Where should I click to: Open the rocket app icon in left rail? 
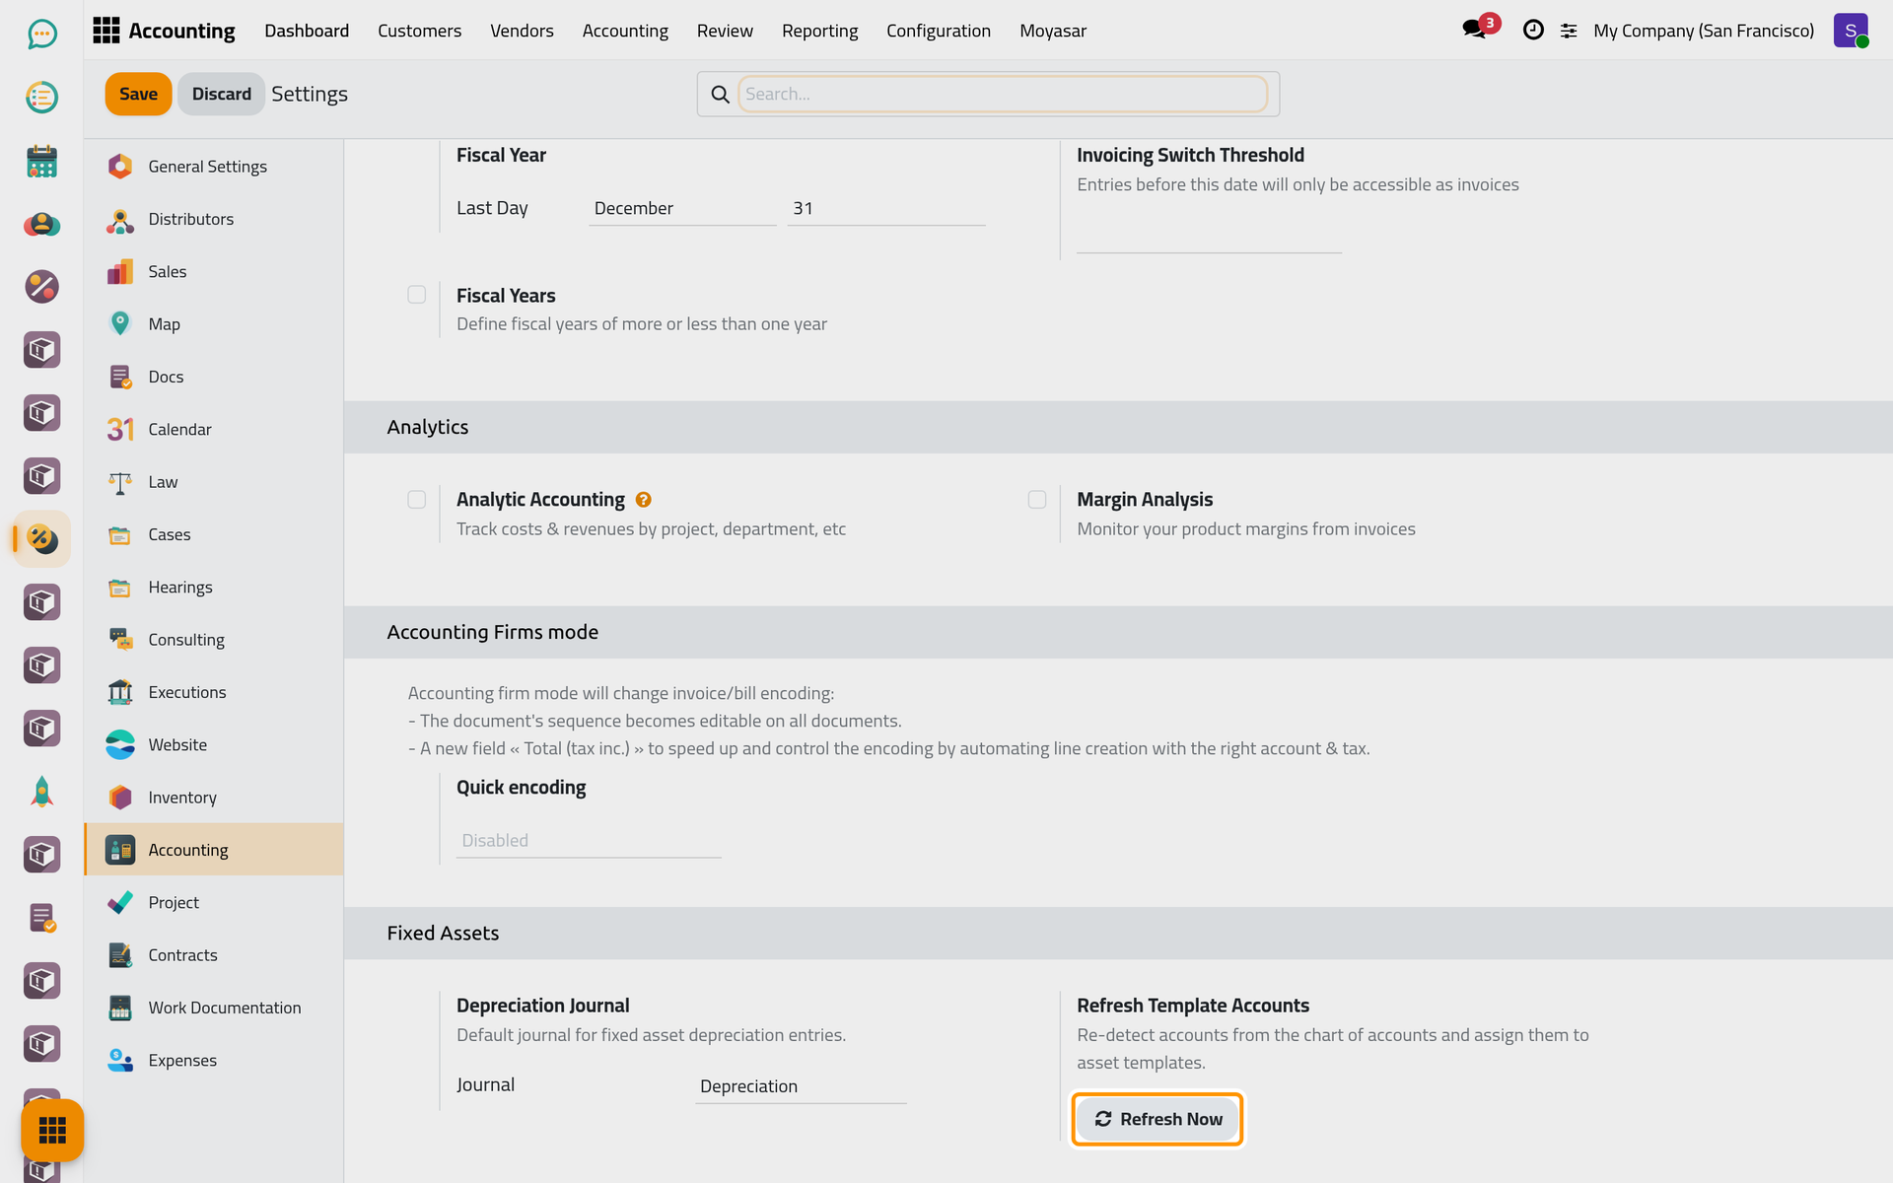click(41, 792)
